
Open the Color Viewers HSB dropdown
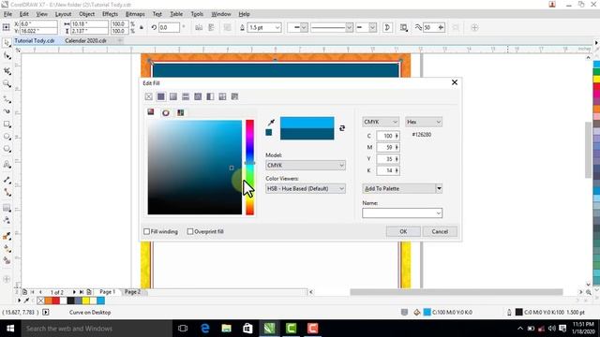(306, 189)
